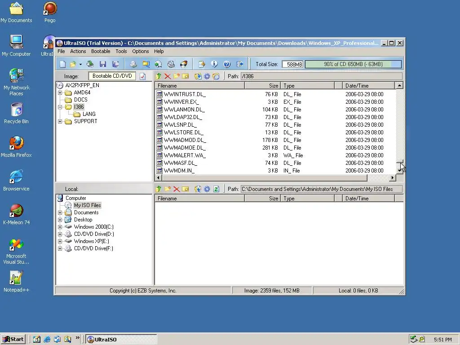Image resolution: width=460 pixels, height=345 pixels.
Task: Select the AX2PXFPP_EN root disc node
Action: tap(82, 85)
